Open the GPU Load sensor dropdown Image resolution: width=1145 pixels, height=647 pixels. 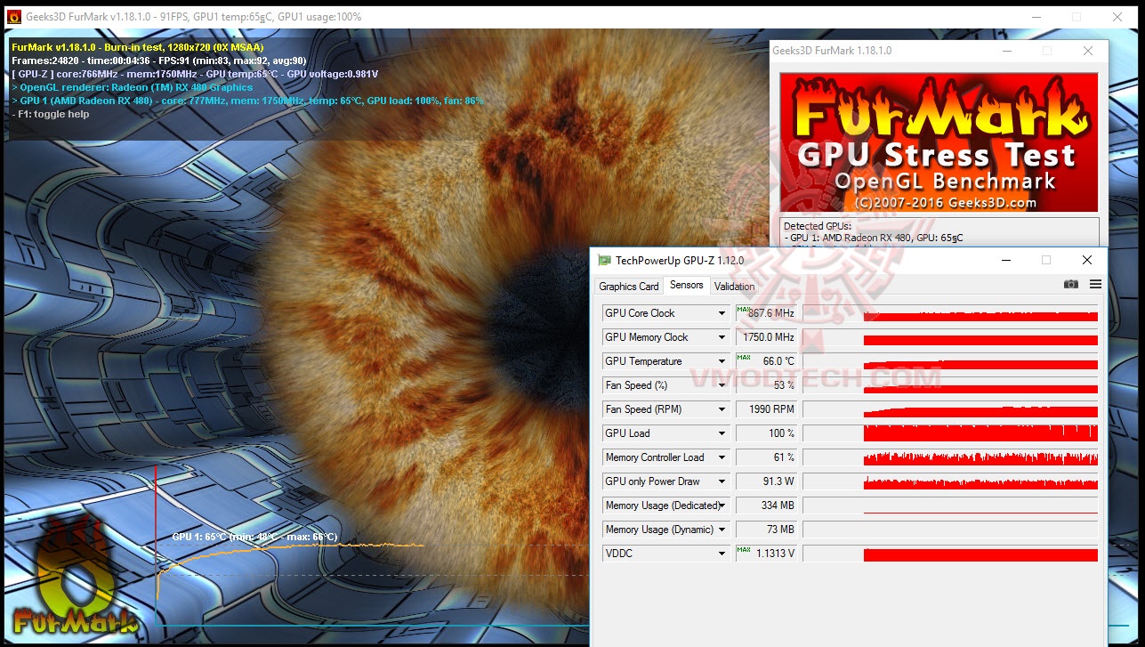(x=722, y=433)
